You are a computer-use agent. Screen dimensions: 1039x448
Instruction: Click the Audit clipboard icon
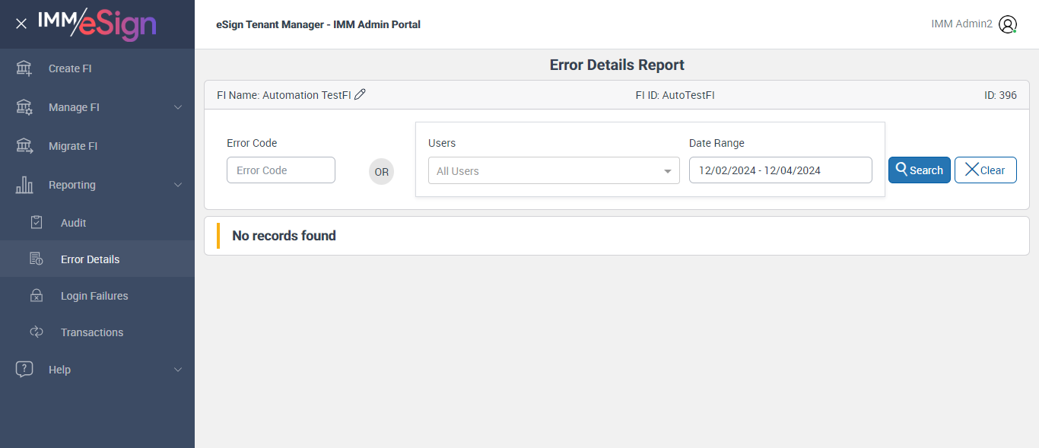pos(37,223)
